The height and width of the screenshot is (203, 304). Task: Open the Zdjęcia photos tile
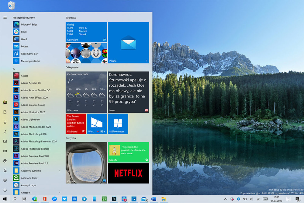click(x=86, y=163)
